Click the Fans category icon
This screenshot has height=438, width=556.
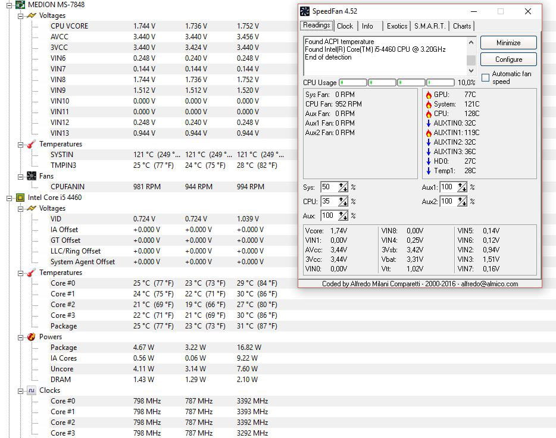[x=32, y=176]
